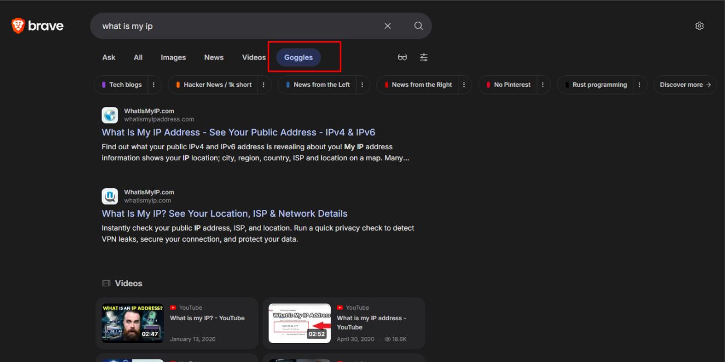Open Tech blogs goggle options menu

[154, 85]
